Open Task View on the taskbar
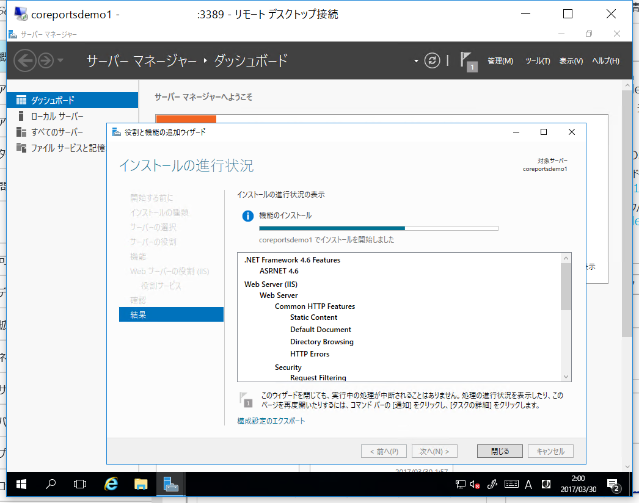This screenshot has width=639, height=503. (x=80, y=484)
